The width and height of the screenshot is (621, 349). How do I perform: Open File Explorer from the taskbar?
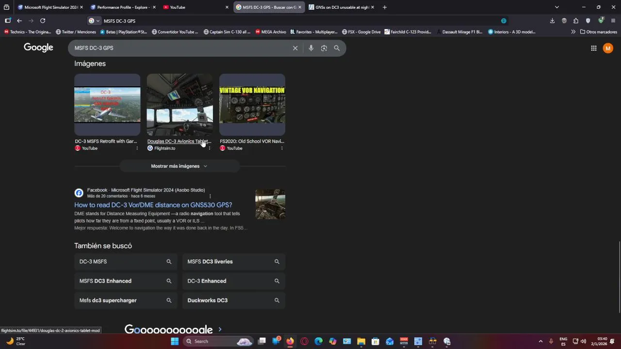click(x=361, y=341)
